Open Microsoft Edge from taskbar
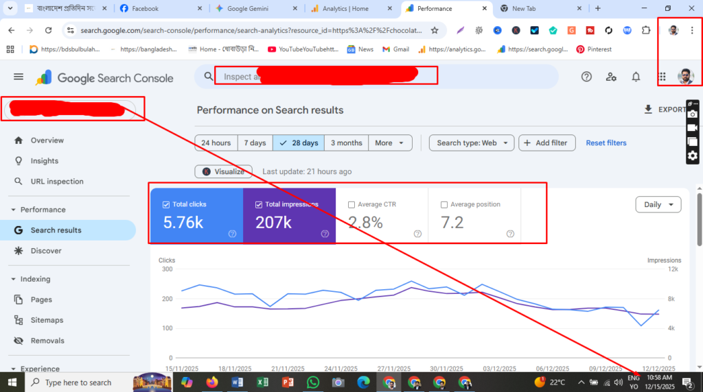 pos(363,382)
